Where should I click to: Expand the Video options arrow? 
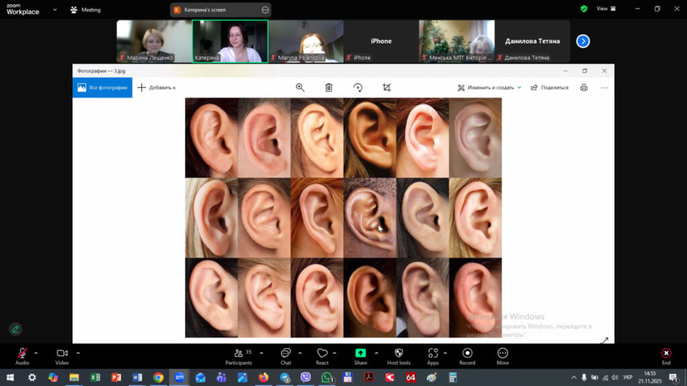point(78,352)
